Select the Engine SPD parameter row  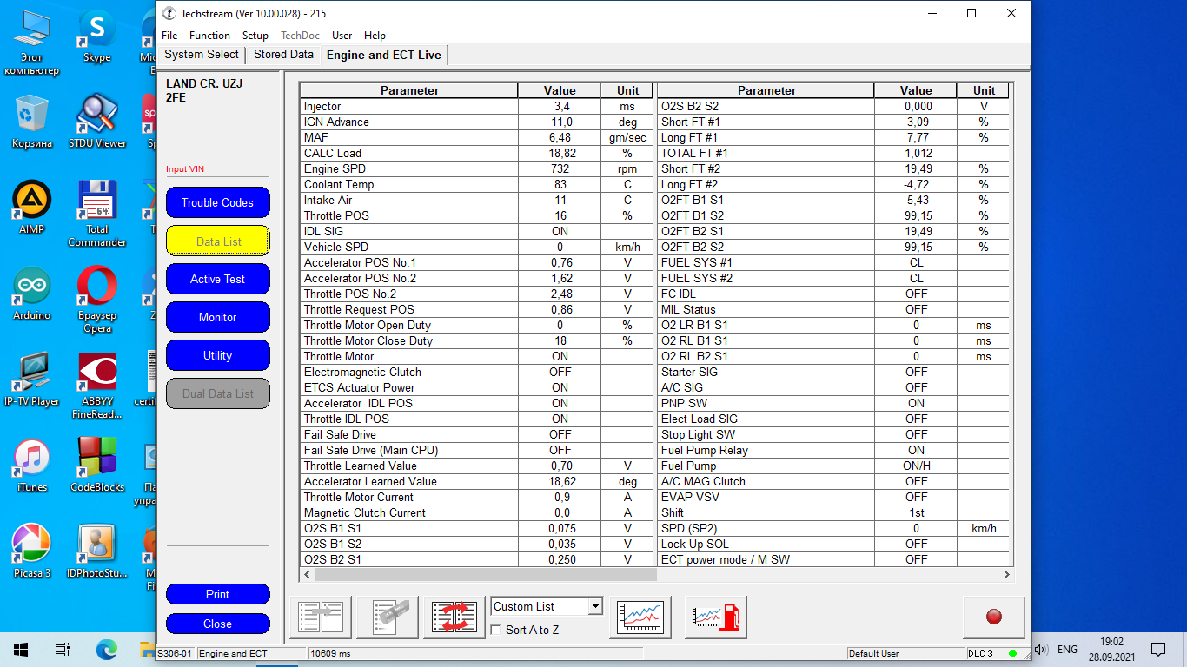477,168
